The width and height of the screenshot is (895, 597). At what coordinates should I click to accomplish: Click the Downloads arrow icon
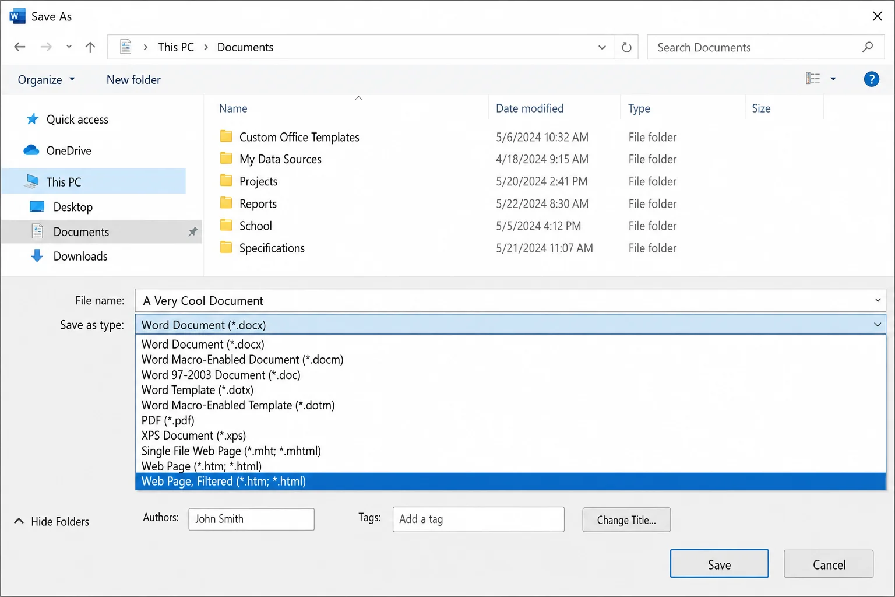point(37,255)
